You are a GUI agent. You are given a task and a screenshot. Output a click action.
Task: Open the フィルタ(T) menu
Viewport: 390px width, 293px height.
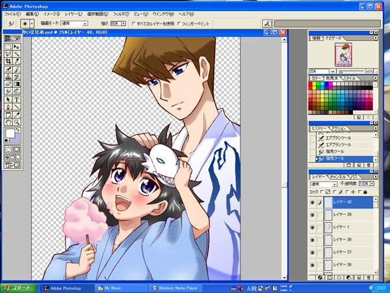(121, 14)
